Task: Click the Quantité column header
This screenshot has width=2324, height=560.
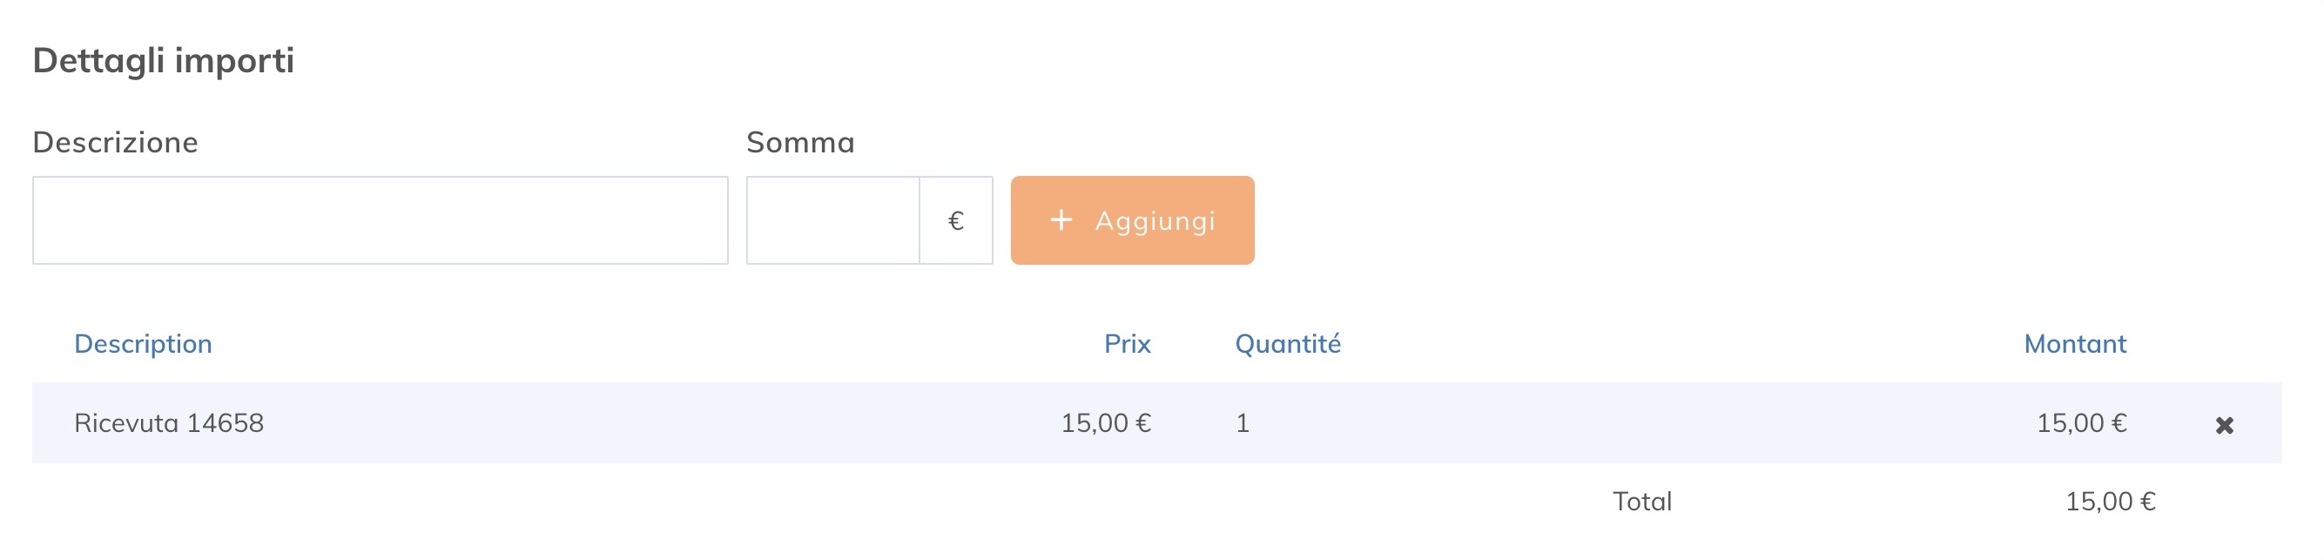Action: [x=1288, y=343]
